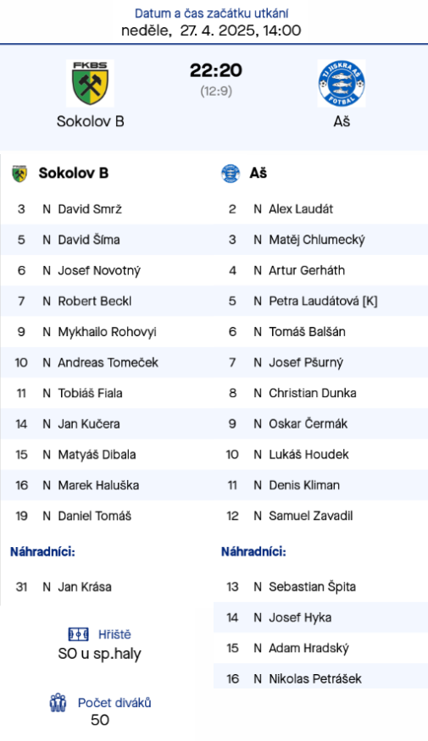Click small Aš logo in lineup header
This screenshot has height=741, width=428.
pyautogui.click(x=231, y=174)
